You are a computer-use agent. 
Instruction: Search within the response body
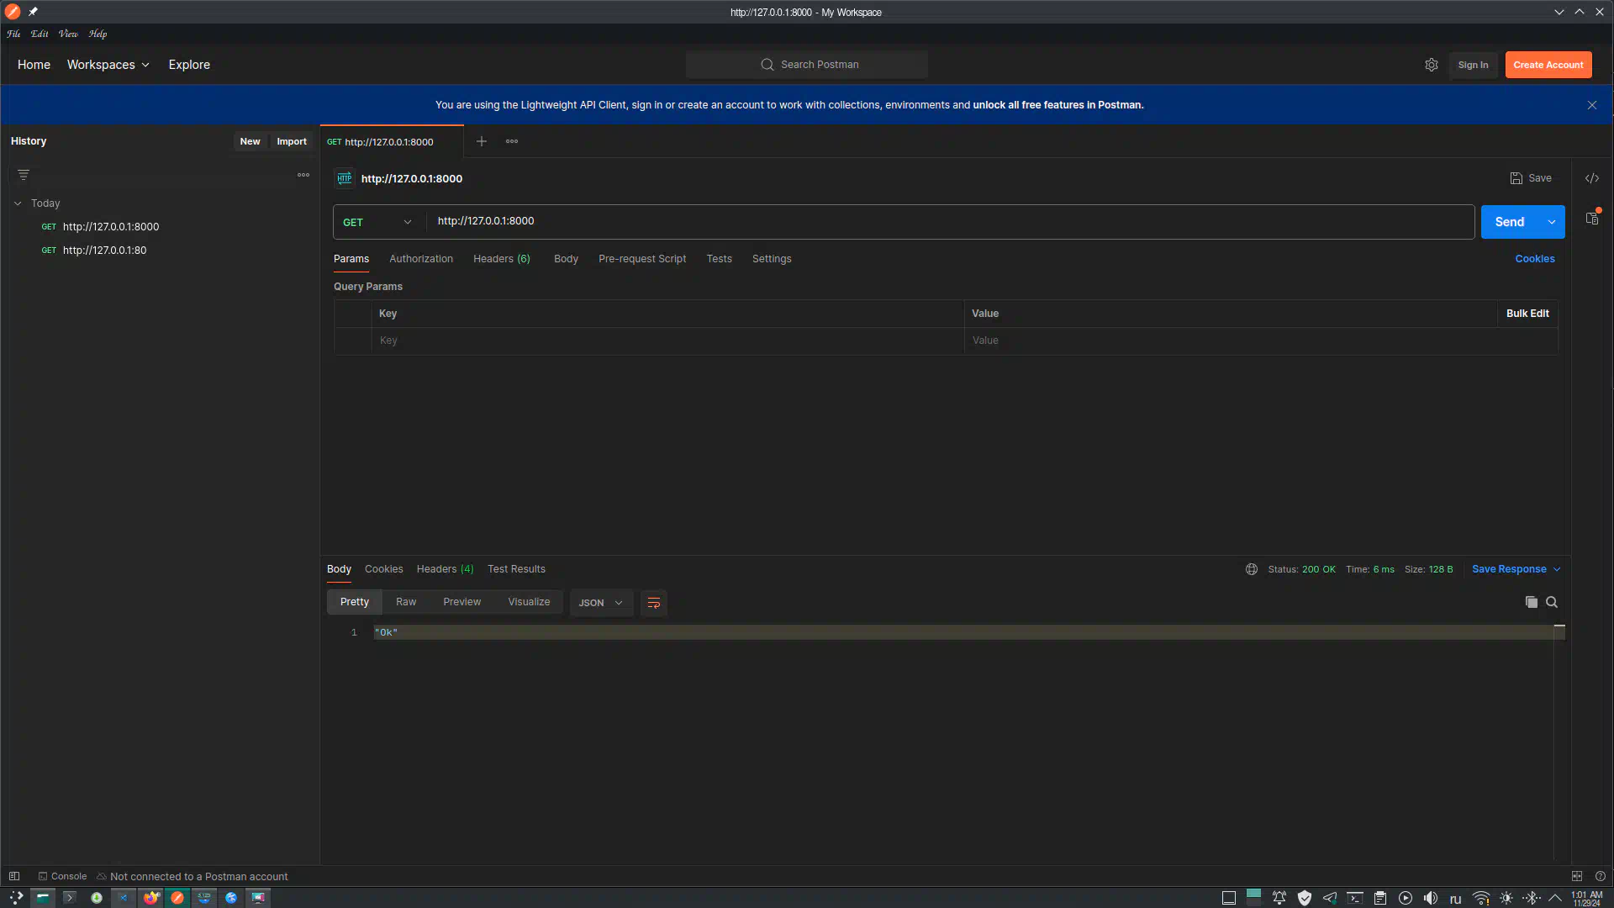click(1552, 602)
